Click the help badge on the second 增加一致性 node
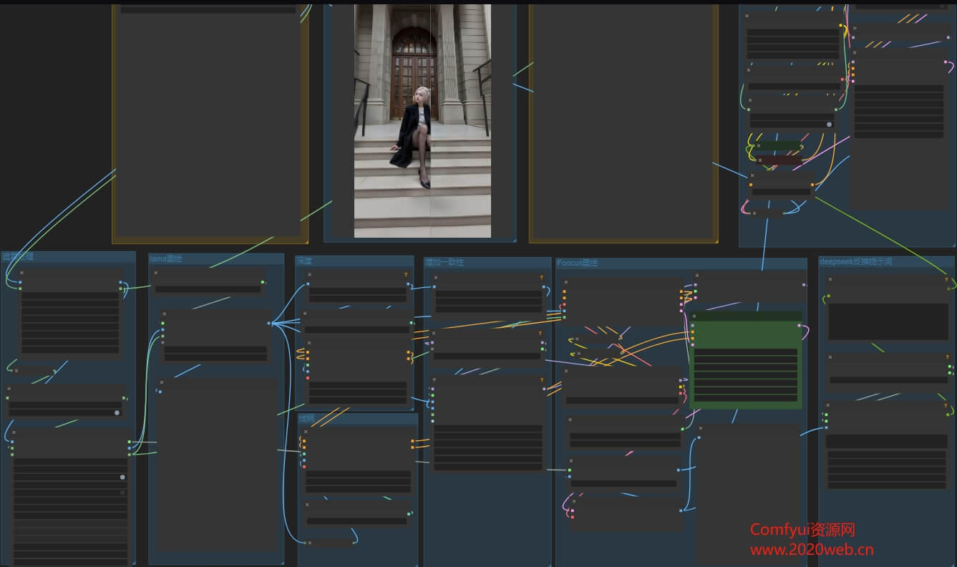Screen dimensions: 957x567 pyautogui.click(x=541, y=333)
